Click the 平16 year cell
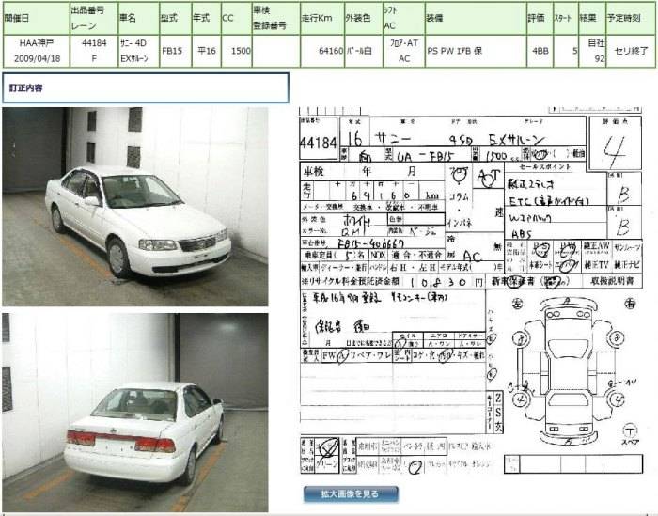This screenshot has height=516, width=658. tap(206, 51)
